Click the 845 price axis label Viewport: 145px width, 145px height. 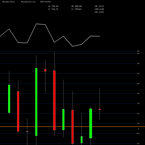[138, 74]
